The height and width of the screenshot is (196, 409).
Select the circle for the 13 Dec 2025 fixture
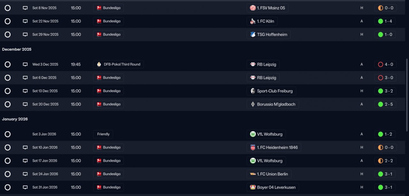[x=8, y=91]
